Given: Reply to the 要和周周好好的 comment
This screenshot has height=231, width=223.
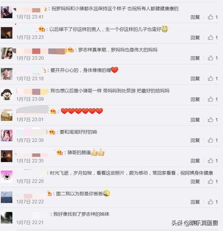Looking at the screenshot, I should tap(195, 140).
